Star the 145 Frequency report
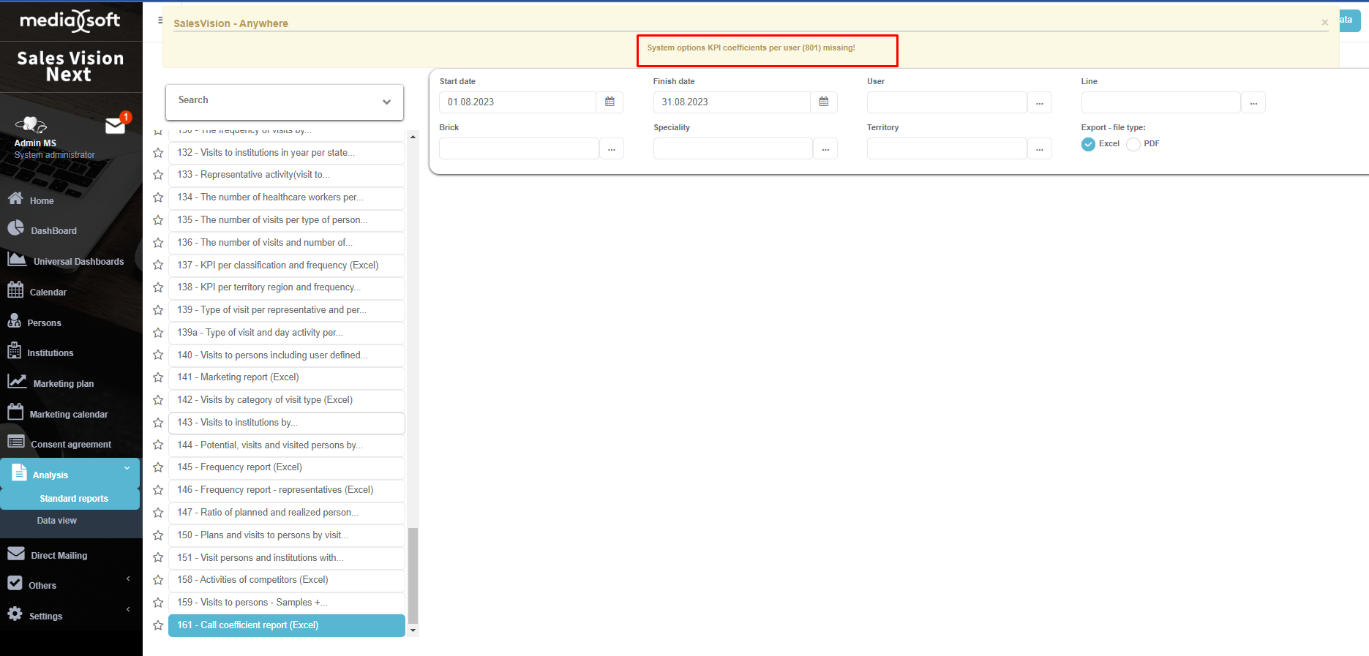Viewport: 1369px width, 656px height. click(x=157, y=467)
